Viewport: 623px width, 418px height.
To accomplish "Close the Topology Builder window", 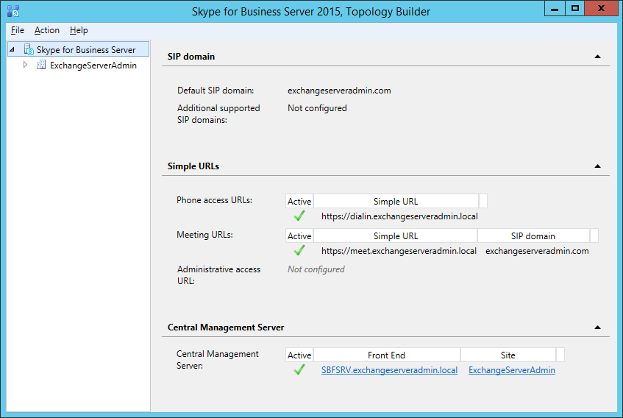I will pos(601,8).
